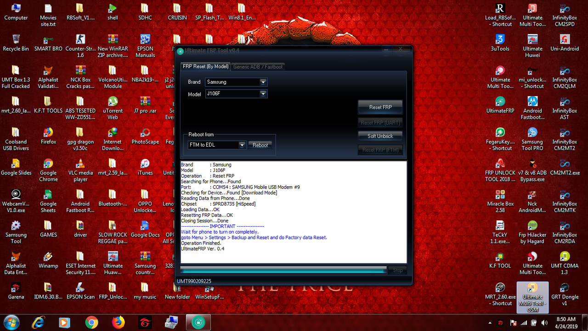Select the shell desktop shortcut
This screenshot has width=588, height=331.
coord(113,12)
